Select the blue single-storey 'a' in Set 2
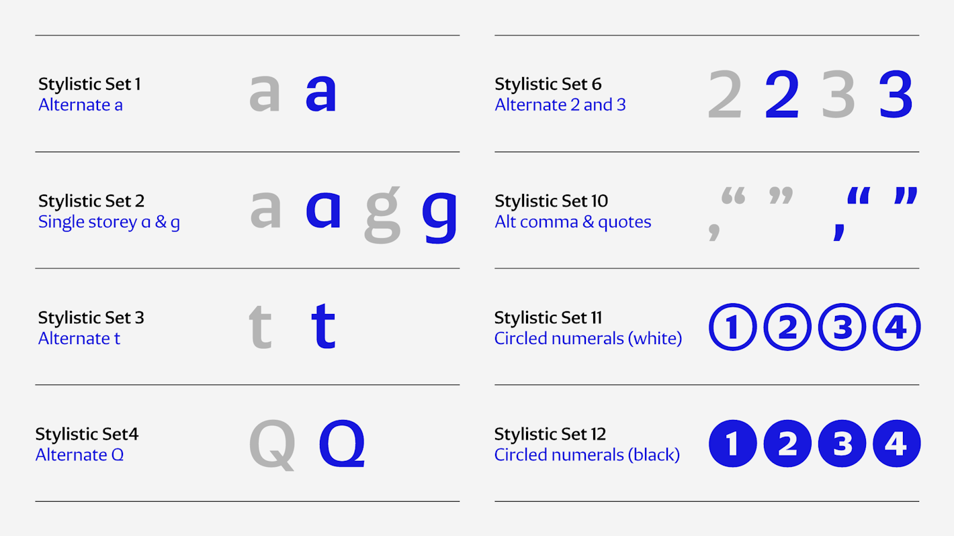 (323, 210)
